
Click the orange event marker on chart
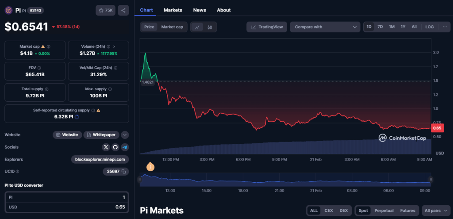(x=150, y=167)
